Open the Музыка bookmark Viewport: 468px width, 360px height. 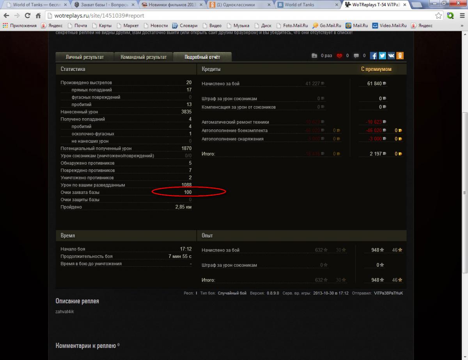point(238,25)
